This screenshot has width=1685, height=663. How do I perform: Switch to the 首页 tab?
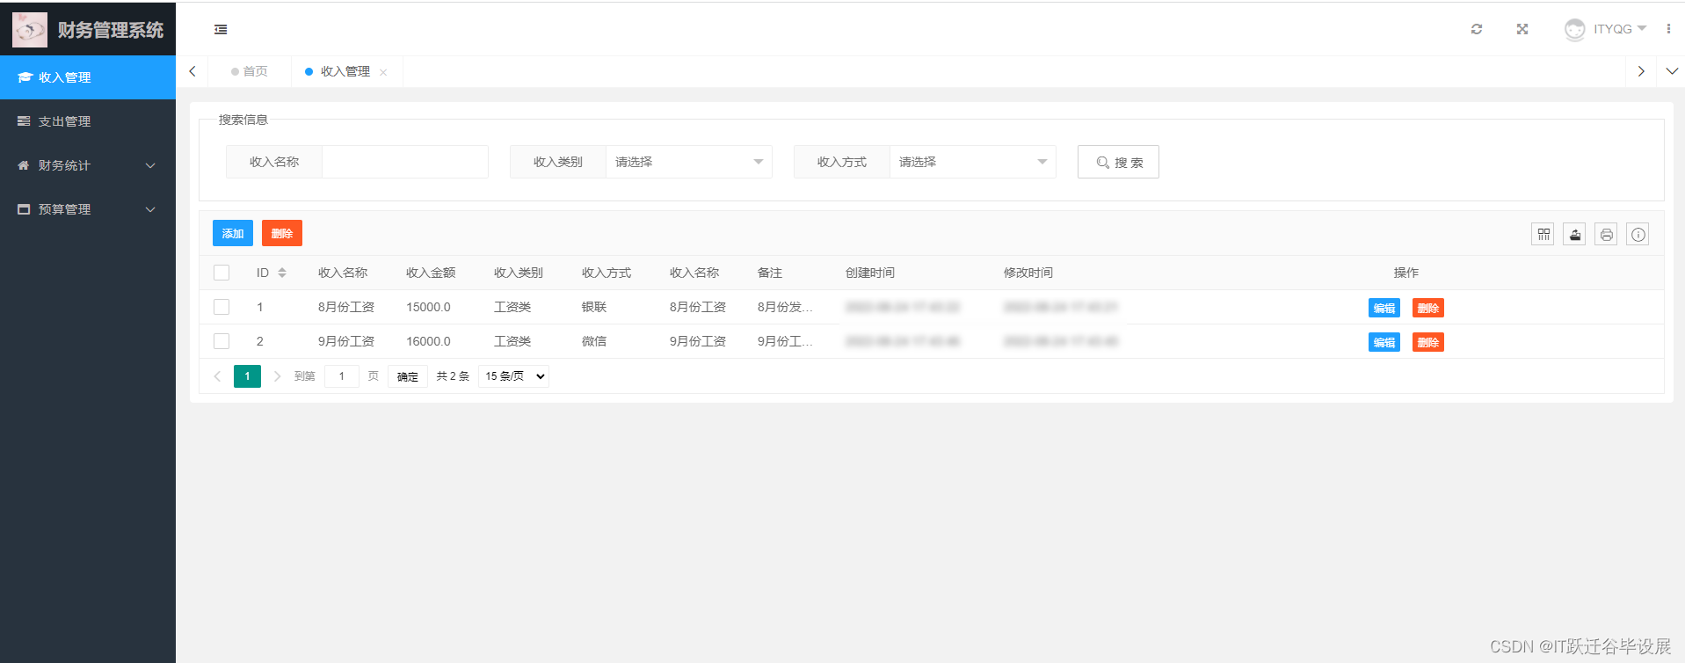pyautogui.click(x=250, y=71)
